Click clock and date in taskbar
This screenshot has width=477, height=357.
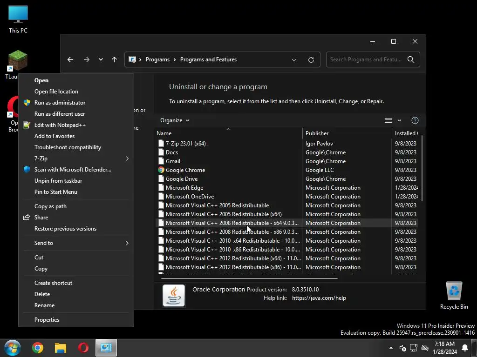[x=444, y=348]
